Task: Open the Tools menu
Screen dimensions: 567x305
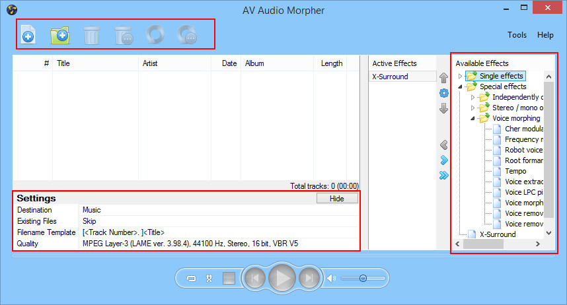Action: coord(517,35)
